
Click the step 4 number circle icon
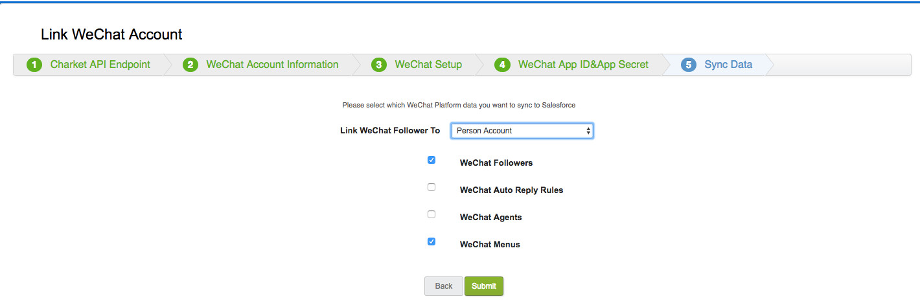point(502,65)
